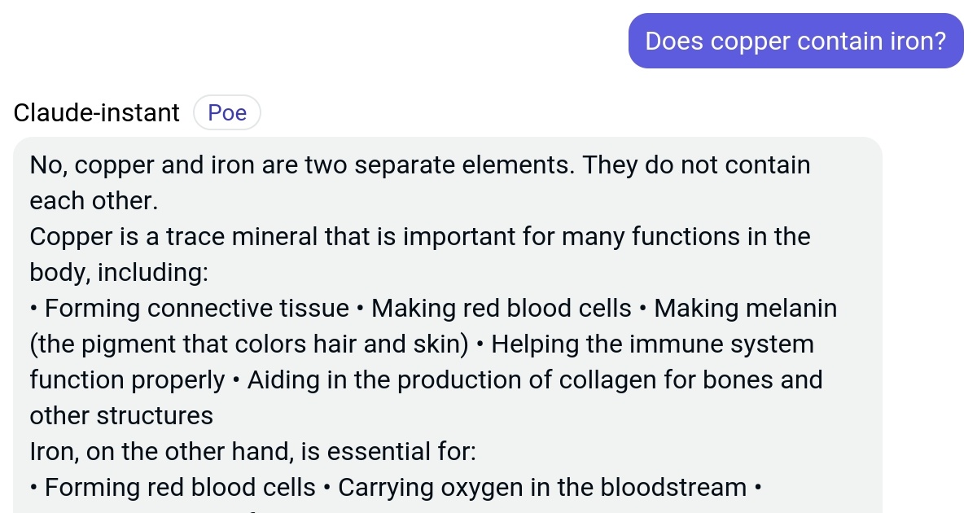Screen dimensions: 977x513
Task: Click the text about making melanin
Action: click(745, 308)
